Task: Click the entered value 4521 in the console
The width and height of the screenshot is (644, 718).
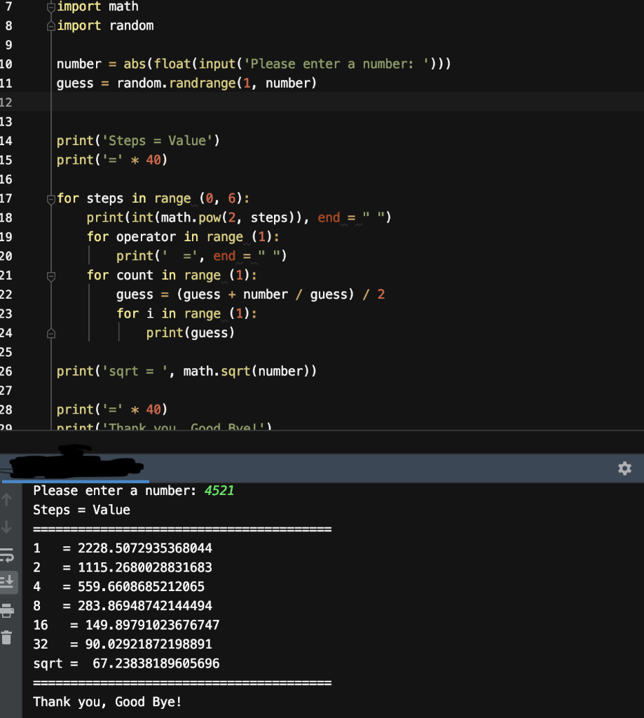Action: [219, 490]
